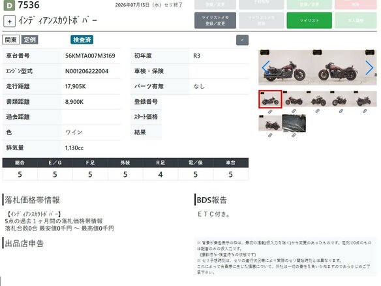Select the red-outlined first bike thumbnail
This screenshot has width=381, height=286.
[x=270, y=99]
